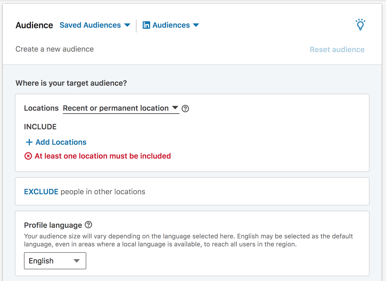
Task: Click the INCLUDE section label
Action: [x=40, y=127]
